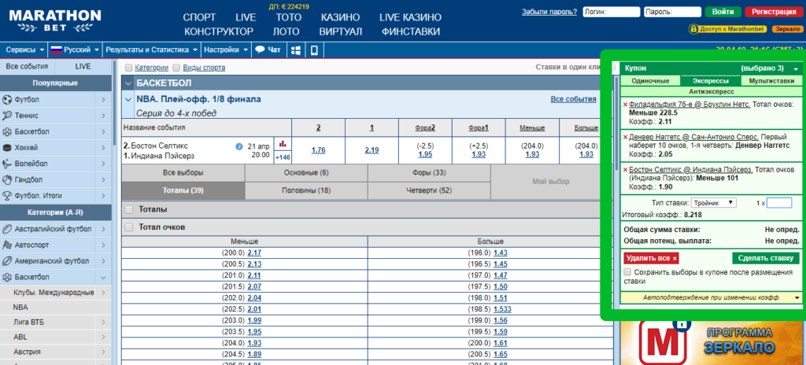Remove the Филадельфия 76-е selection with red X
Viewport: 806px width, 365px height.
click(x=625, y=104)
